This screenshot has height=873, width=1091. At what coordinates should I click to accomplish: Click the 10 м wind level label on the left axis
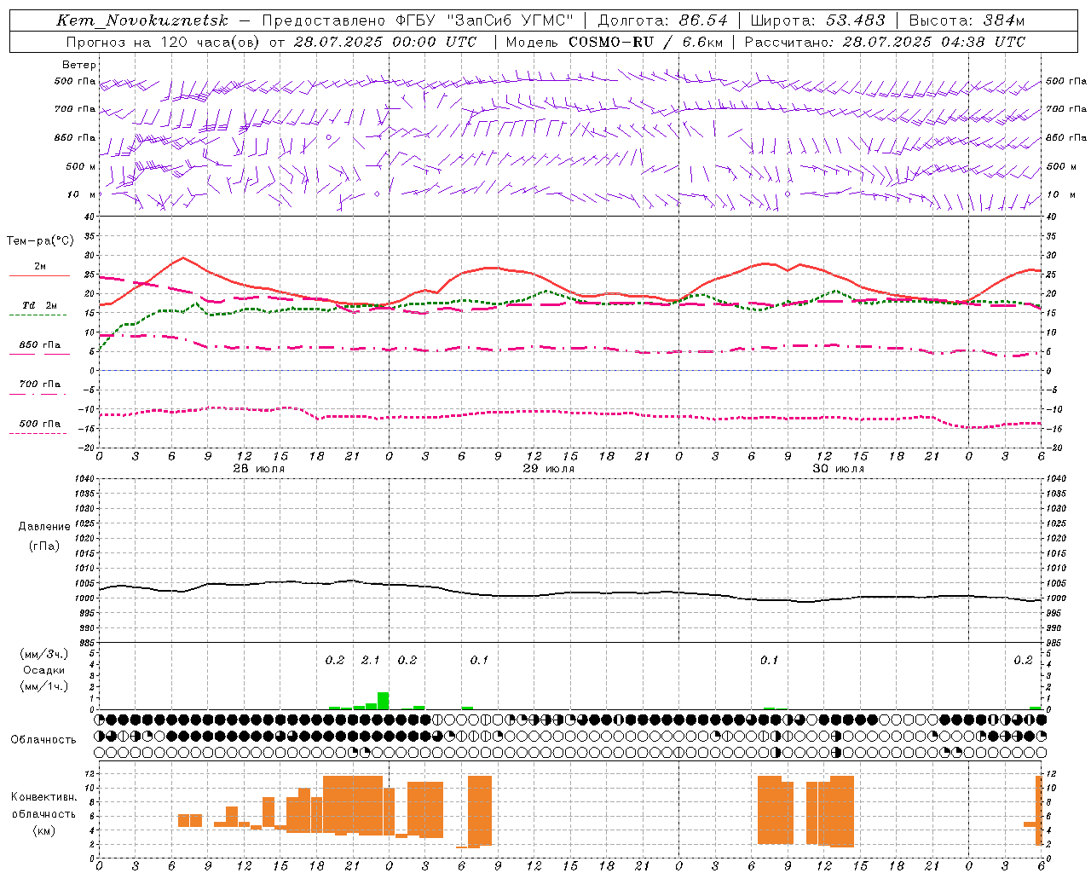point(81,194)
